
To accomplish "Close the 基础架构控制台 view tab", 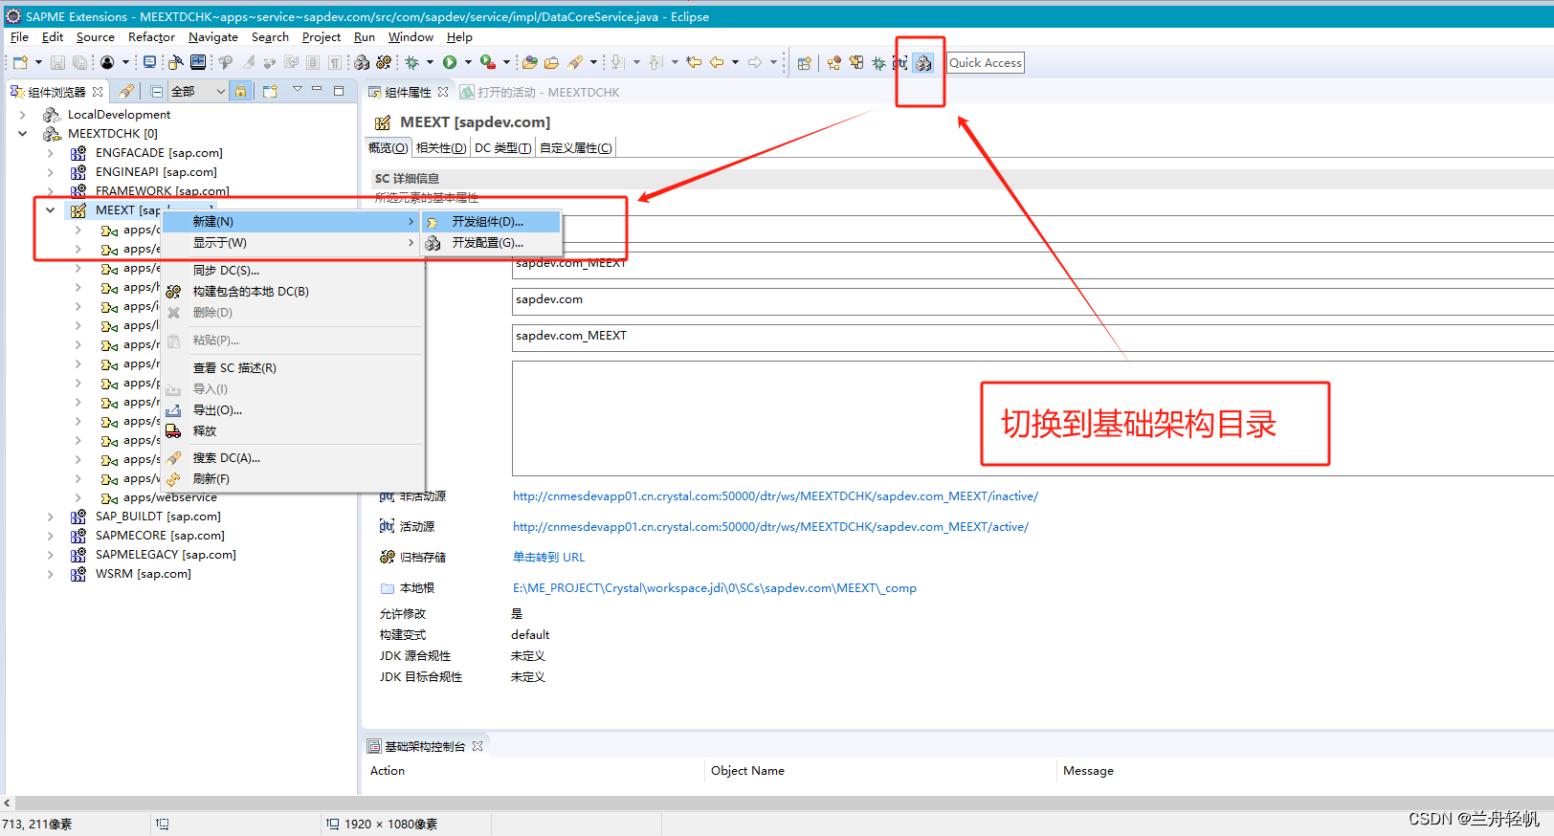I will point(477,746).
